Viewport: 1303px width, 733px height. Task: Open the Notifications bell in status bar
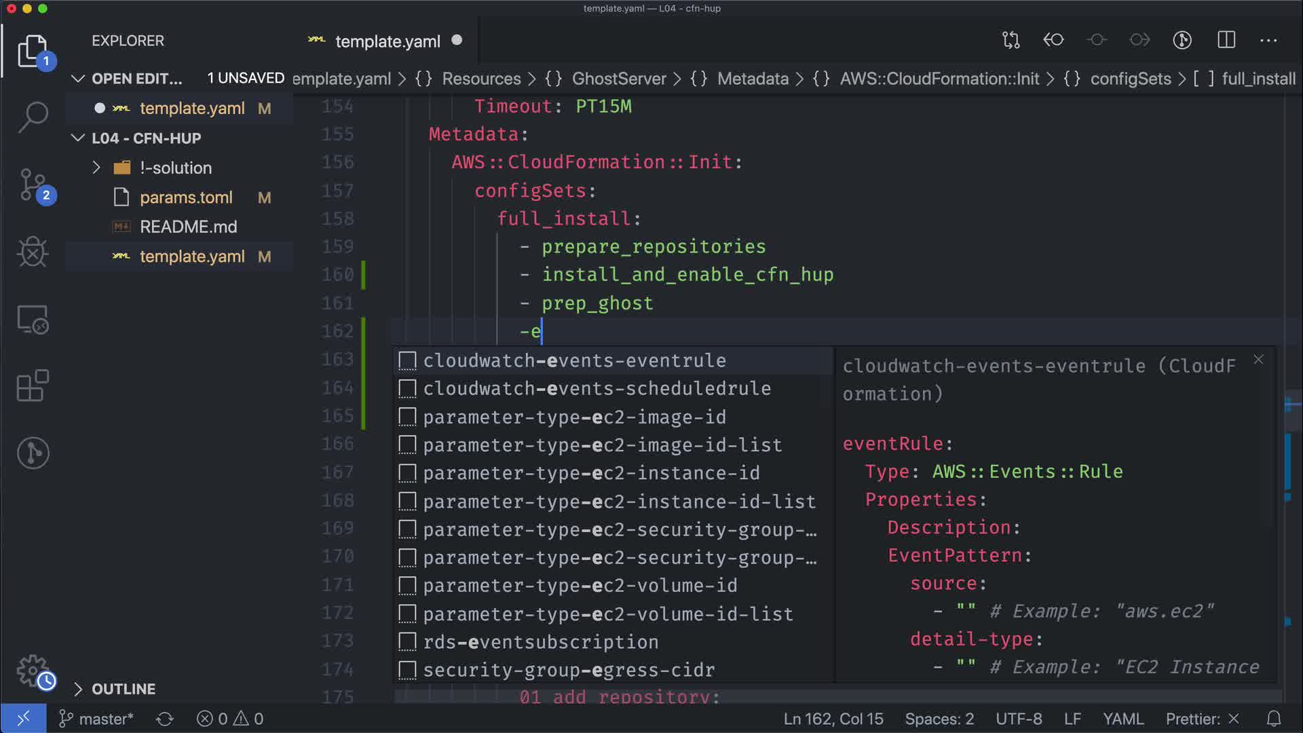1274,719
